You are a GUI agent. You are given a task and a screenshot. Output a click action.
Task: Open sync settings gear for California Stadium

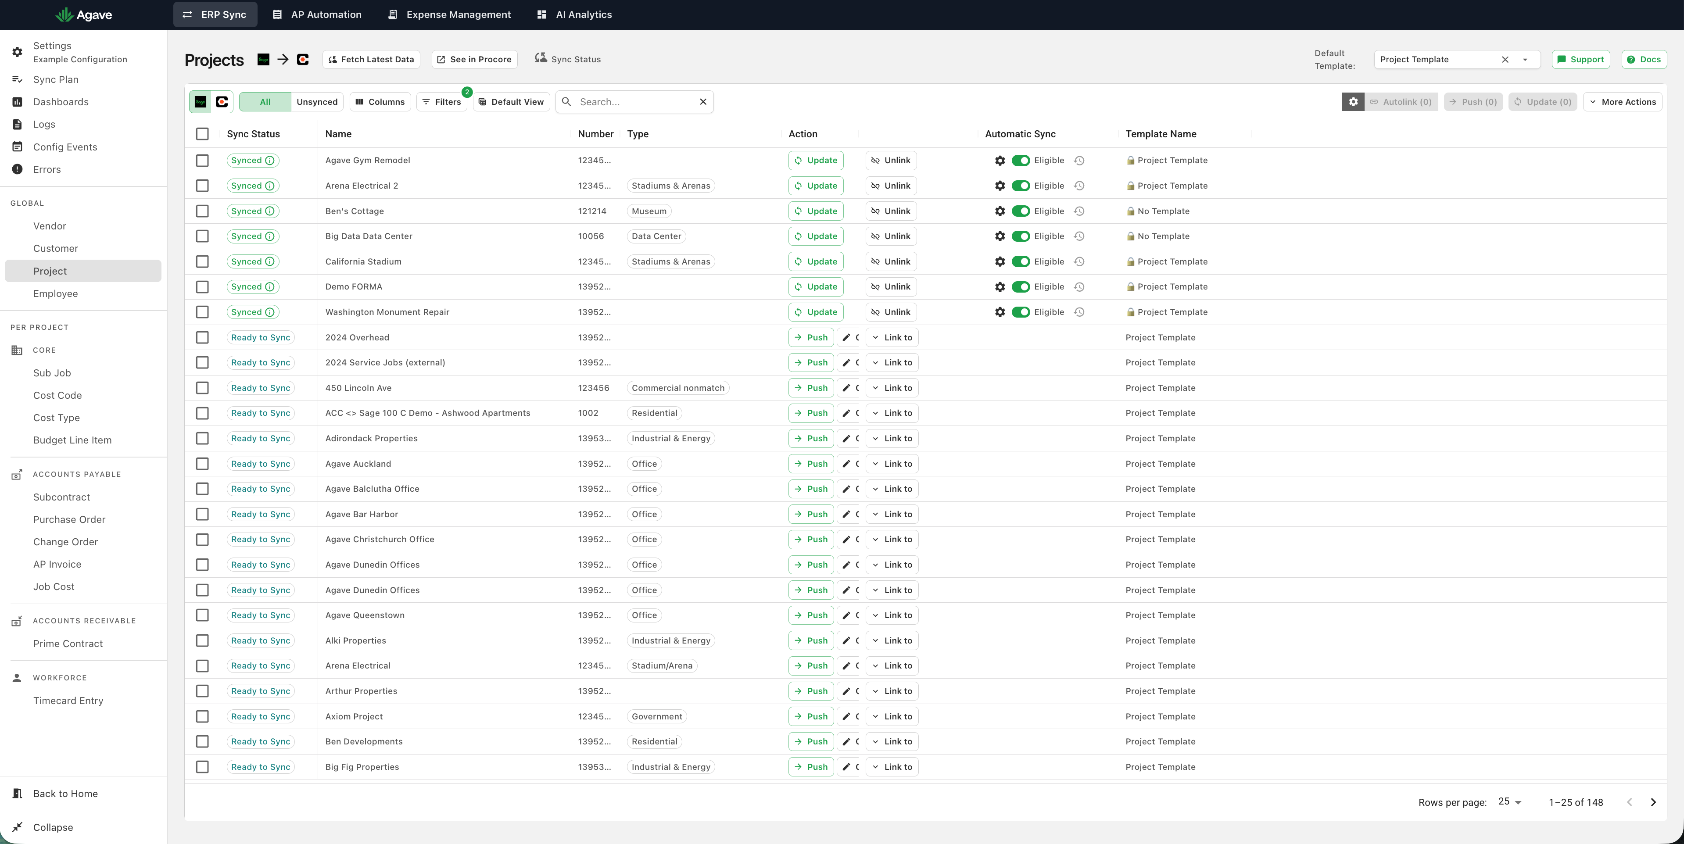[x=1000, y=261]
